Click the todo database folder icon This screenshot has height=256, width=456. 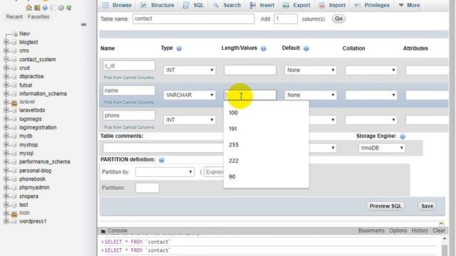(x=14, y=213)
